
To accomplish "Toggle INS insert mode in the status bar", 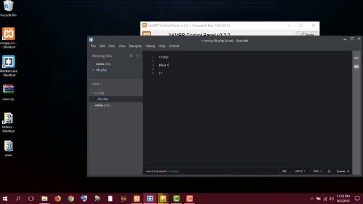I will tap(284, 171).
